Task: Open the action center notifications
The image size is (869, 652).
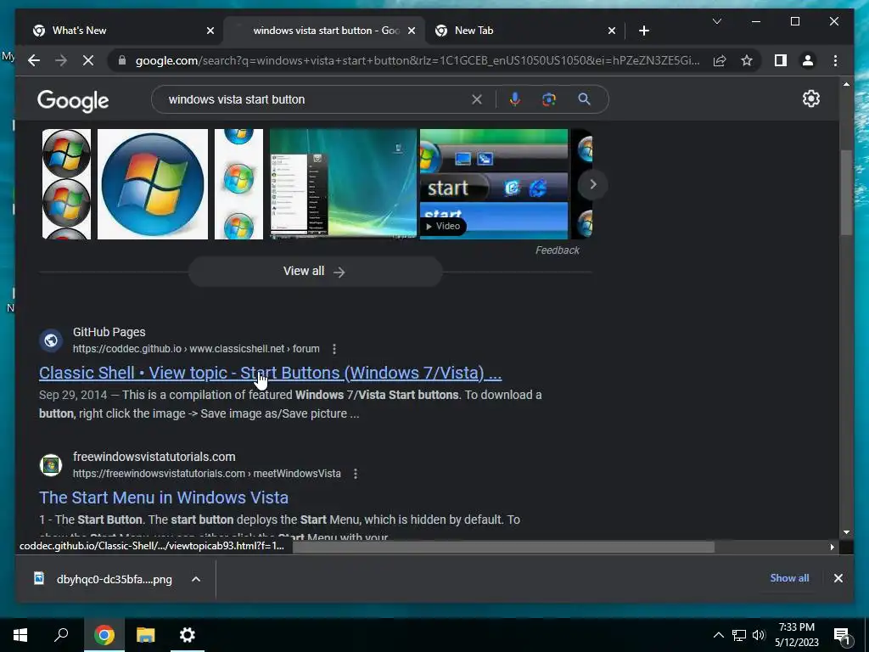Action: pyautogui.click(x=842, y=635)
